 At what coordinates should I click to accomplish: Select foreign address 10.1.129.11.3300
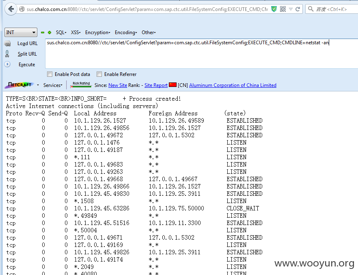[x=175, y=223]
